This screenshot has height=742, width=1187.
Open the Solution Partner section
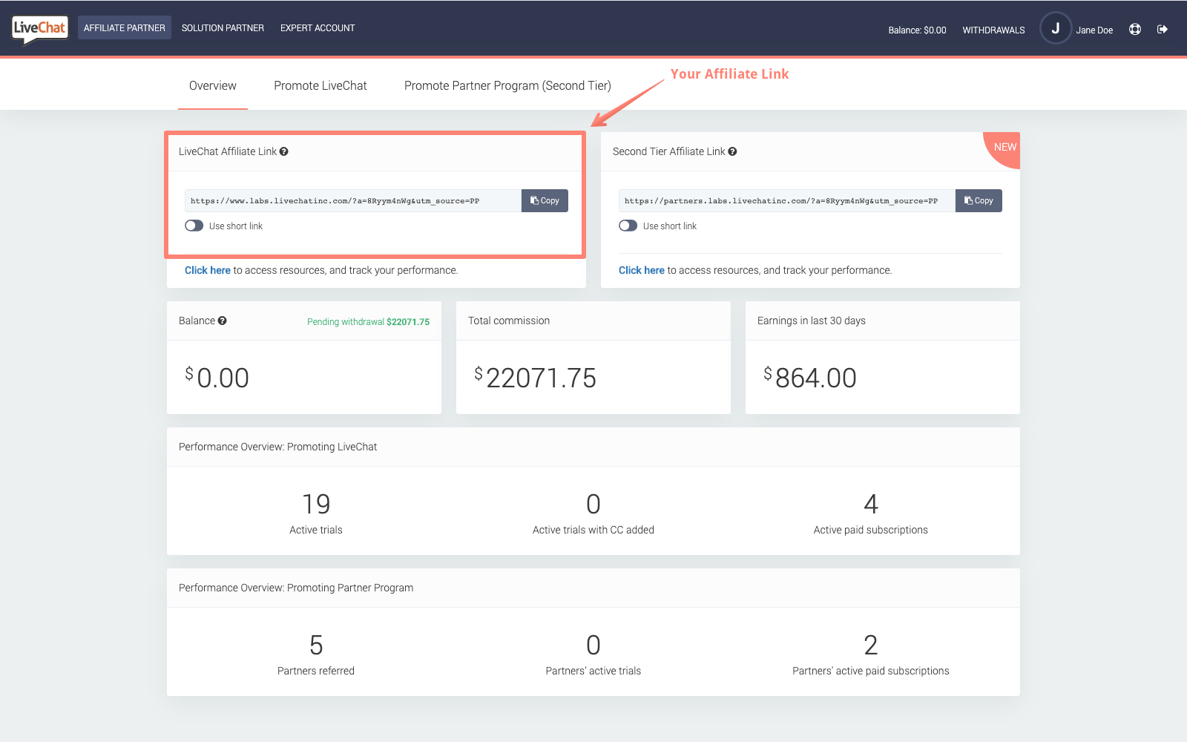click(x=223, y=28)
